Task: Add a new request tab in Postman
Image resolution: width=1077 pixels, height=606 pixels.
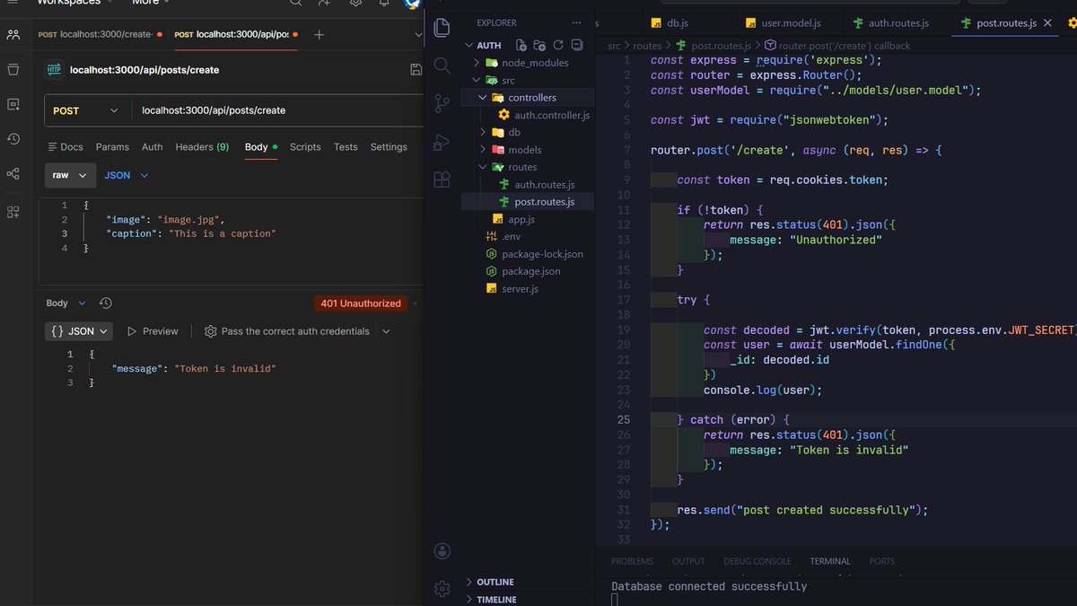Action: (319, 34)
